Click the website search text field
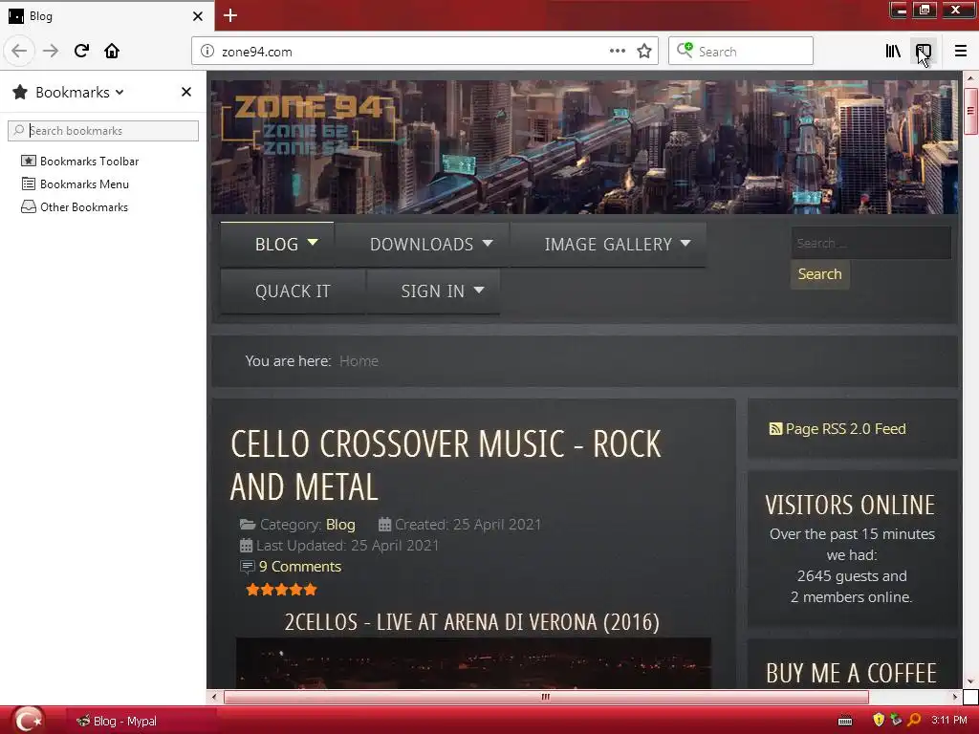Image resolution: width=979 pixels, height=734 pixels. pos(871,243)
